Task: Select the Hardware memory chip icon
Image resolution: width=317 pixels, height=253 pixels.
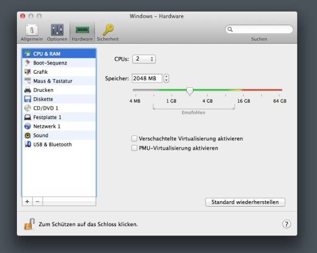Action: 83,30
